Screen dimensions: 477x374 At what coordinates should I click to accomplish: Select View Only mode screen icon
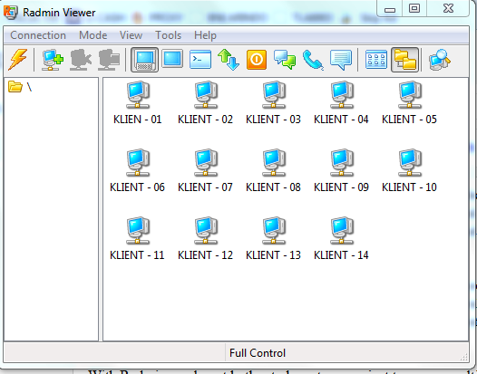(172, 59)
